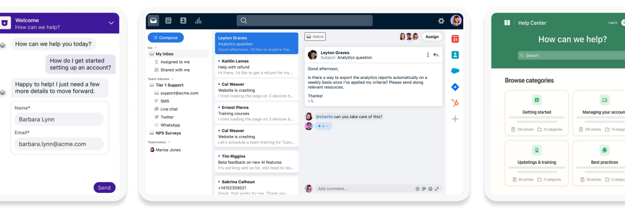Collapse the Teammates section arrow
Image resolution: width=625 pixels, height=216 pixels.
pos(169,142)
